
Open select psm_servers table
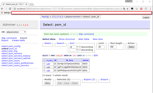(12, 53)
